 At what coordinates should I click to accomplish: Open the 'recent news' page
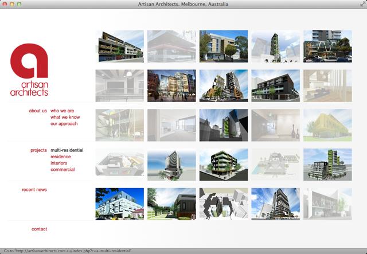click(x=34, y=190)
